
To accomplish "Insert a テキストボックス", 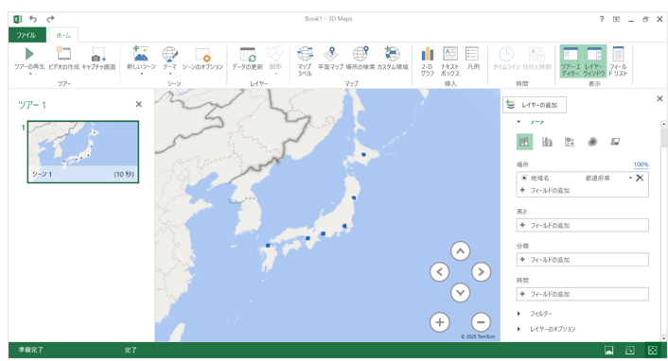I will (449, 61).
